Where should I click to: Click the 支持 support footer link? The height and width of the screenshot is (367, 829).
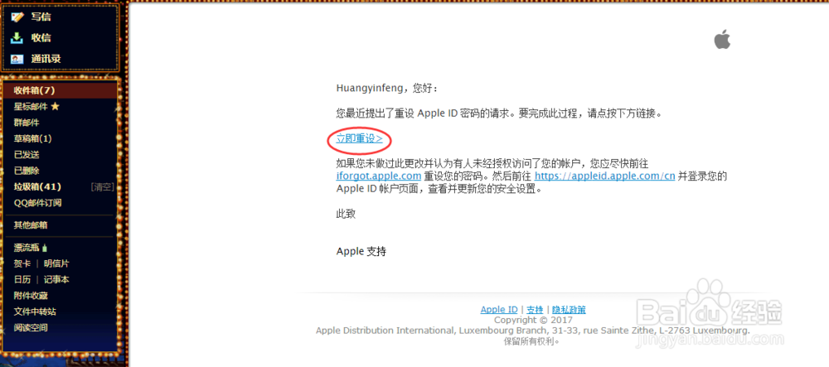coord(535,310)
